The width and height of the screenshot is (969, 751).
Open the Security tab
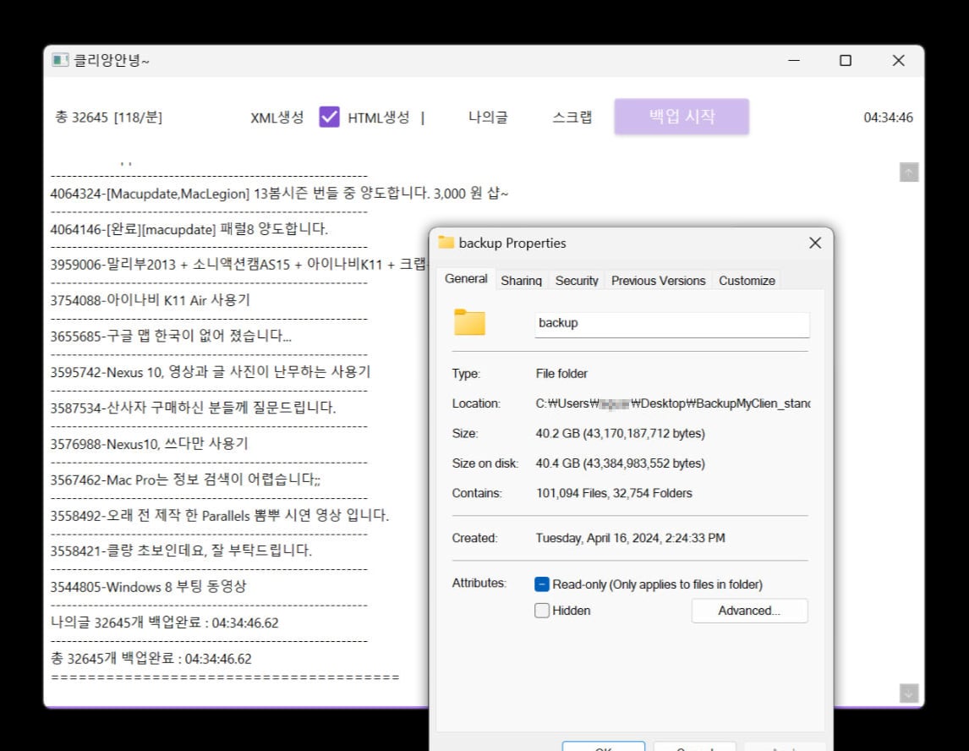pyautogui.click(x=577, y=281)
